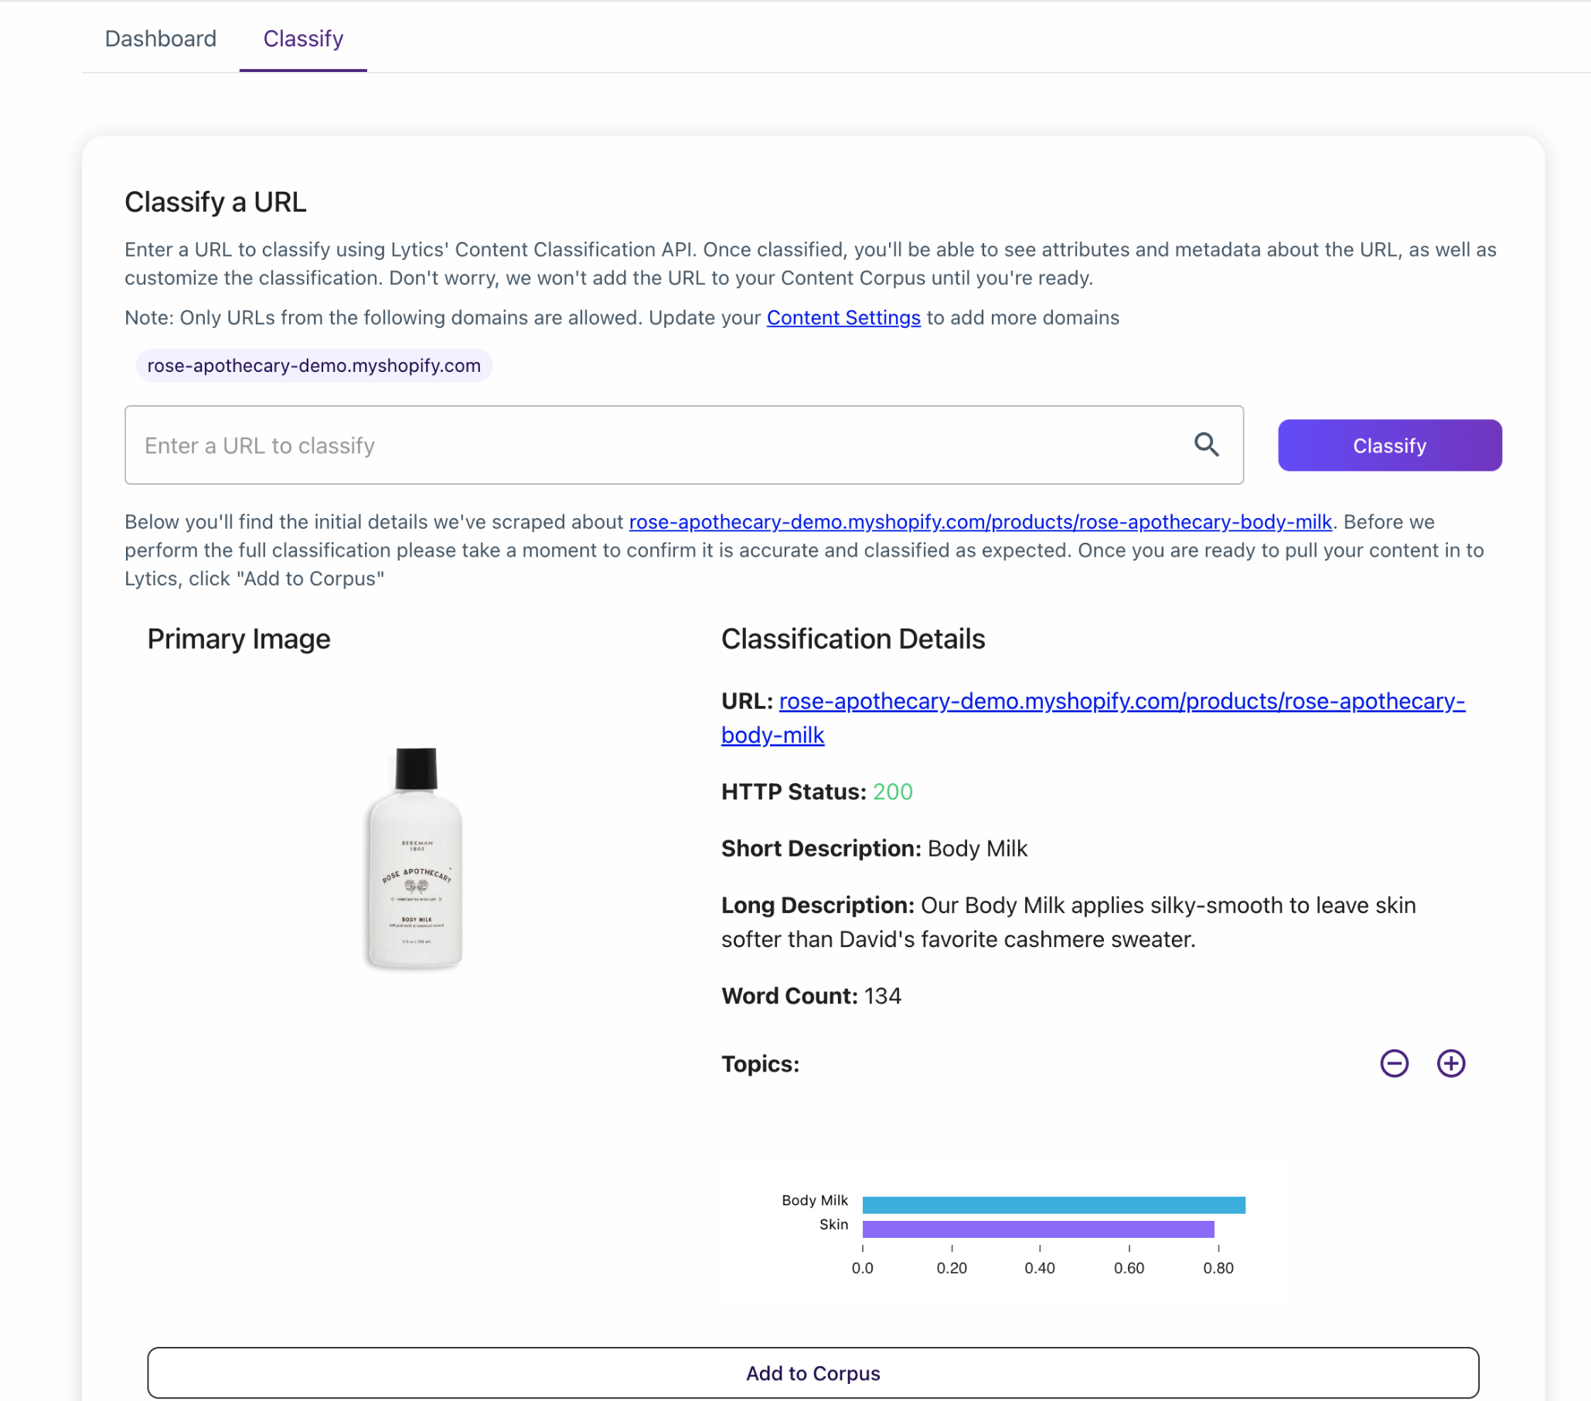The width and height of the screenshot is (1591, 1401).
Task: Click the Word Count 134 value
Action: [x=883, y=996]
